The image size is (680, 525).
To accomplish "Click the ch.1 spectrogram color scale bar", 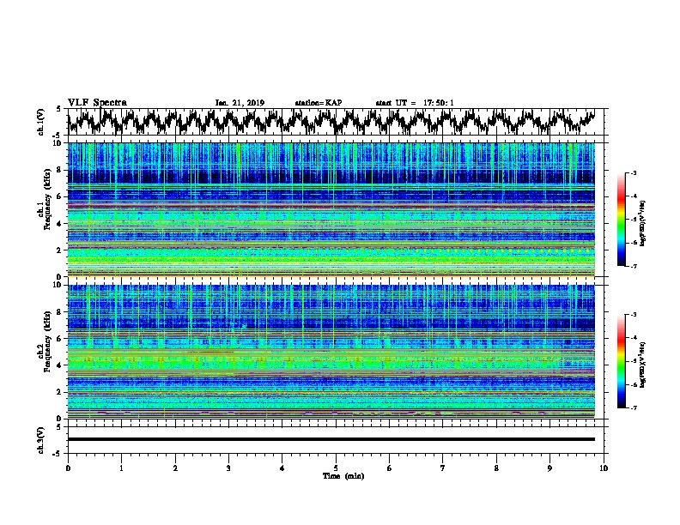I will tap(621, 220).
